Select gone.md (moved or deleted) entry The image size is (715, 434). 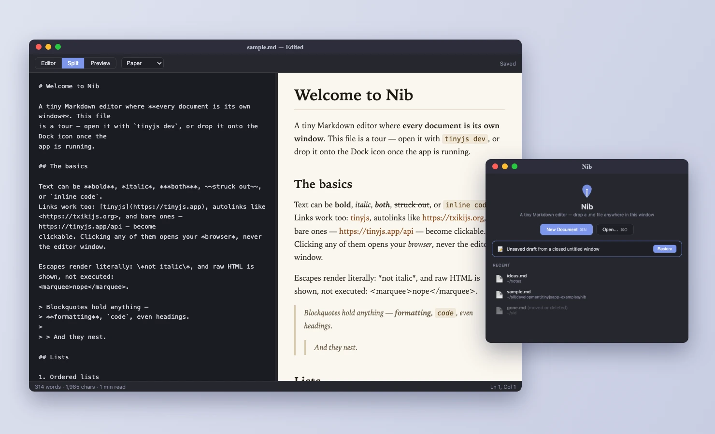click(x=586, y=310)
